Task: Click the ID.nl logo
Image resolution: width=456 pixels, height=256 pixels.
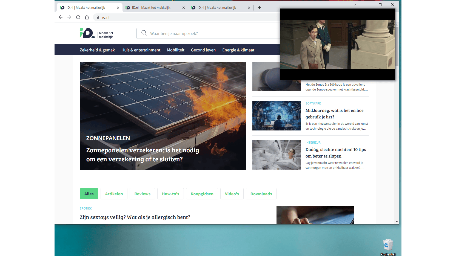Action: 96,33
